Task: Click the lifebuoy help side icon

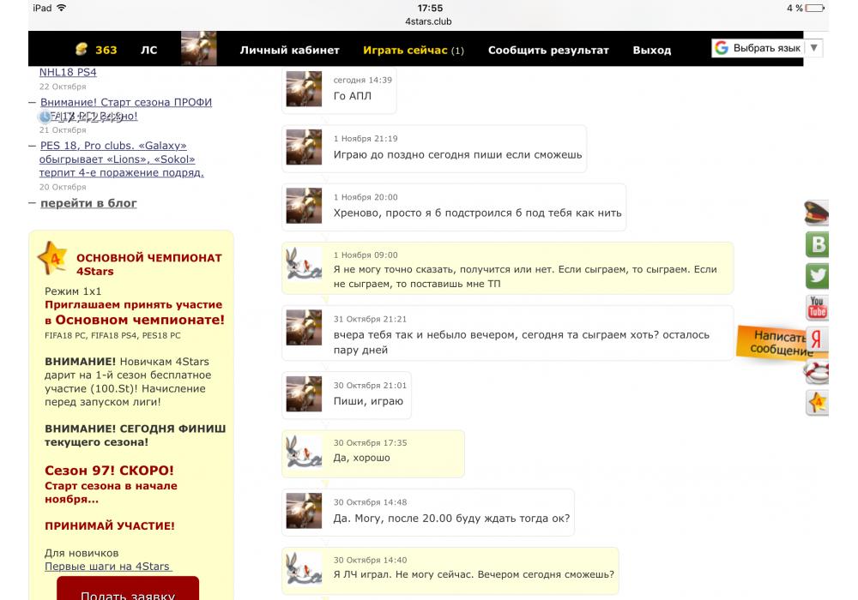Action: pyautogui.click(x=816, y=372)
